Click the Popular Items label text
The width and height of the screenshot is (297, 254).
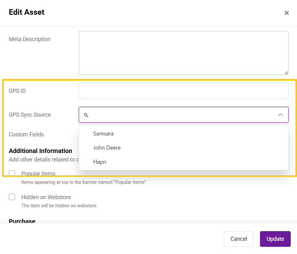coord(38,174)
